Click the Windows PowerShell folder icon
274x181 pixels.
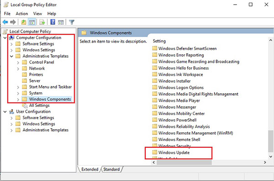tap(154, 120)
